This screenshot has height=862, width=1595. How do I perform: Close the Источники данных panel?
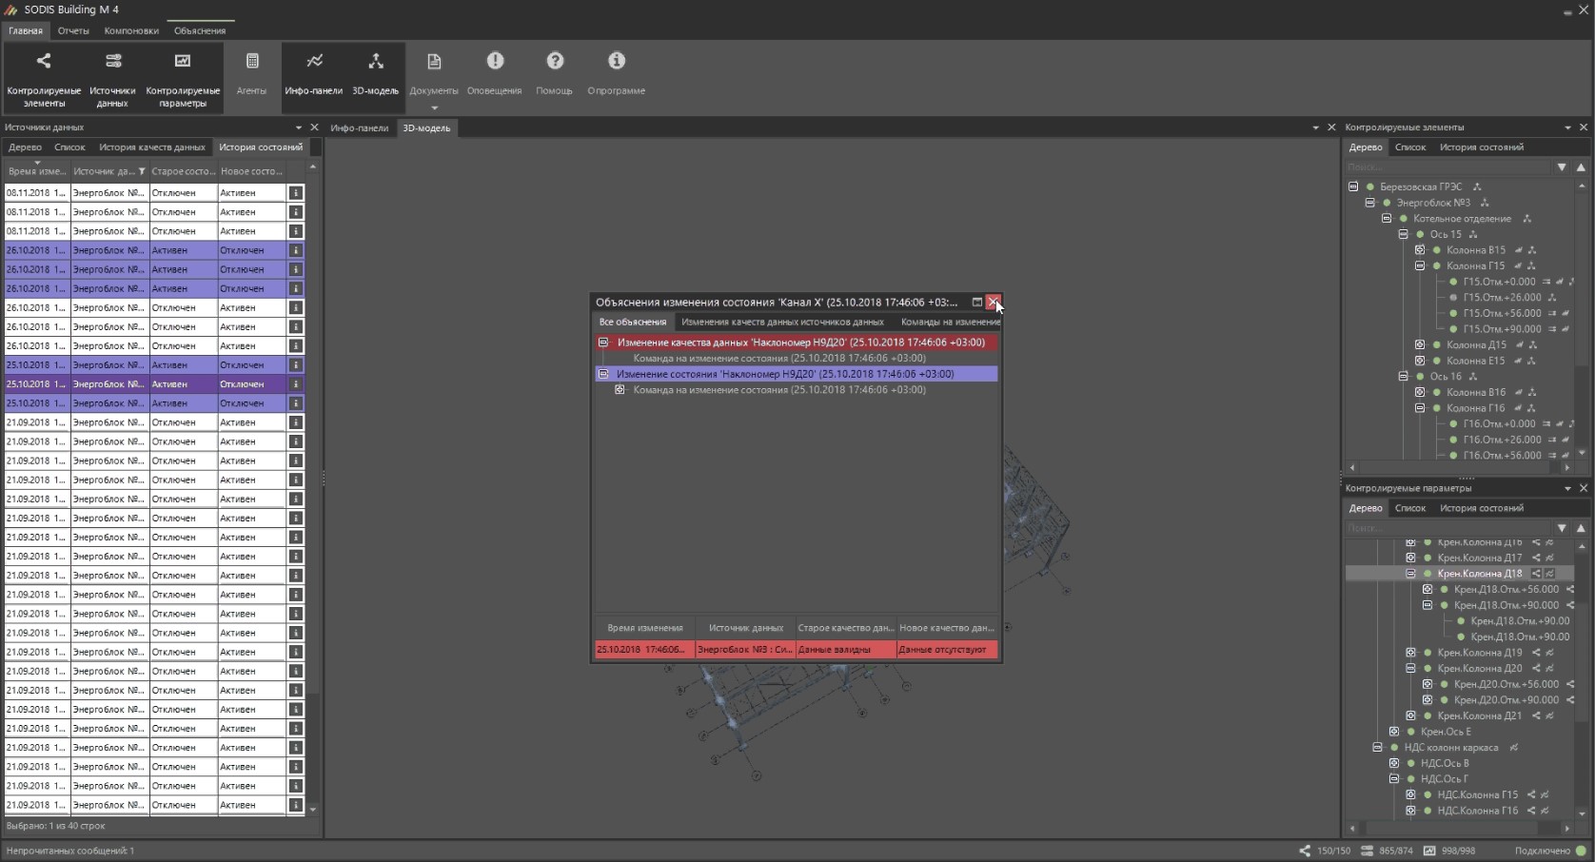(314, 127)
